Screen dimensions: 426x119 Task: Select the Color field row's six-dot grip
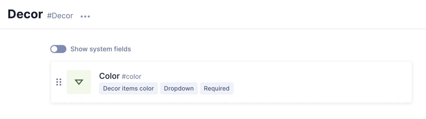click(x=59, y=82)
